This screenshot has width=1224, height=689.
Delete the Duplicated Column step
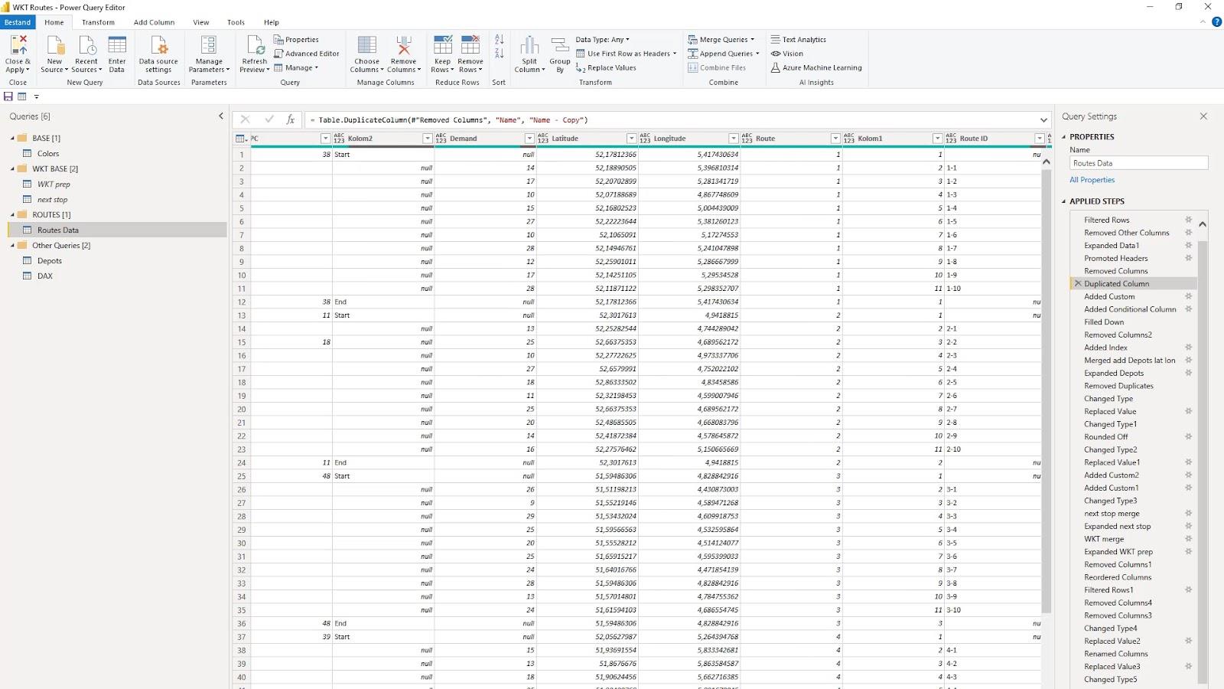1078,283
